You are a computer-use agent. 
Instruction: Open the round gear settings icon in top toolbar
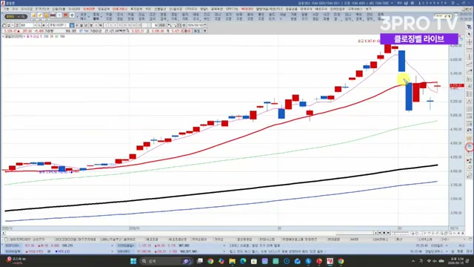[x=72, y=16]
